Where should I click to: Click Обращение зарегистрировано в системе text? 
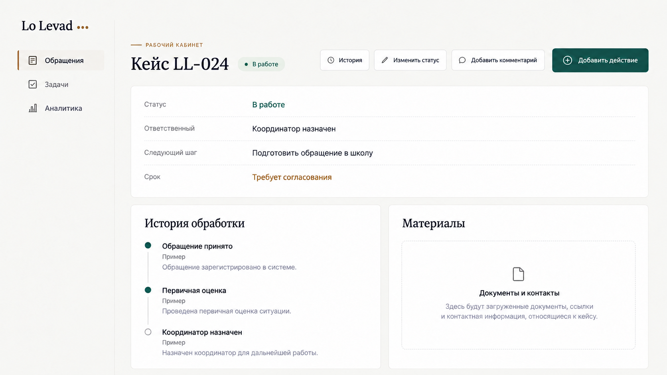click(229, 267)
